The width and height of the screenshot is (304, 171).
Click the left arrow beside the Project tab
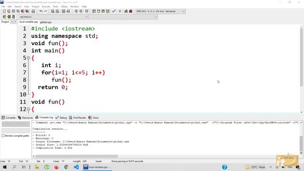(11, 22)
